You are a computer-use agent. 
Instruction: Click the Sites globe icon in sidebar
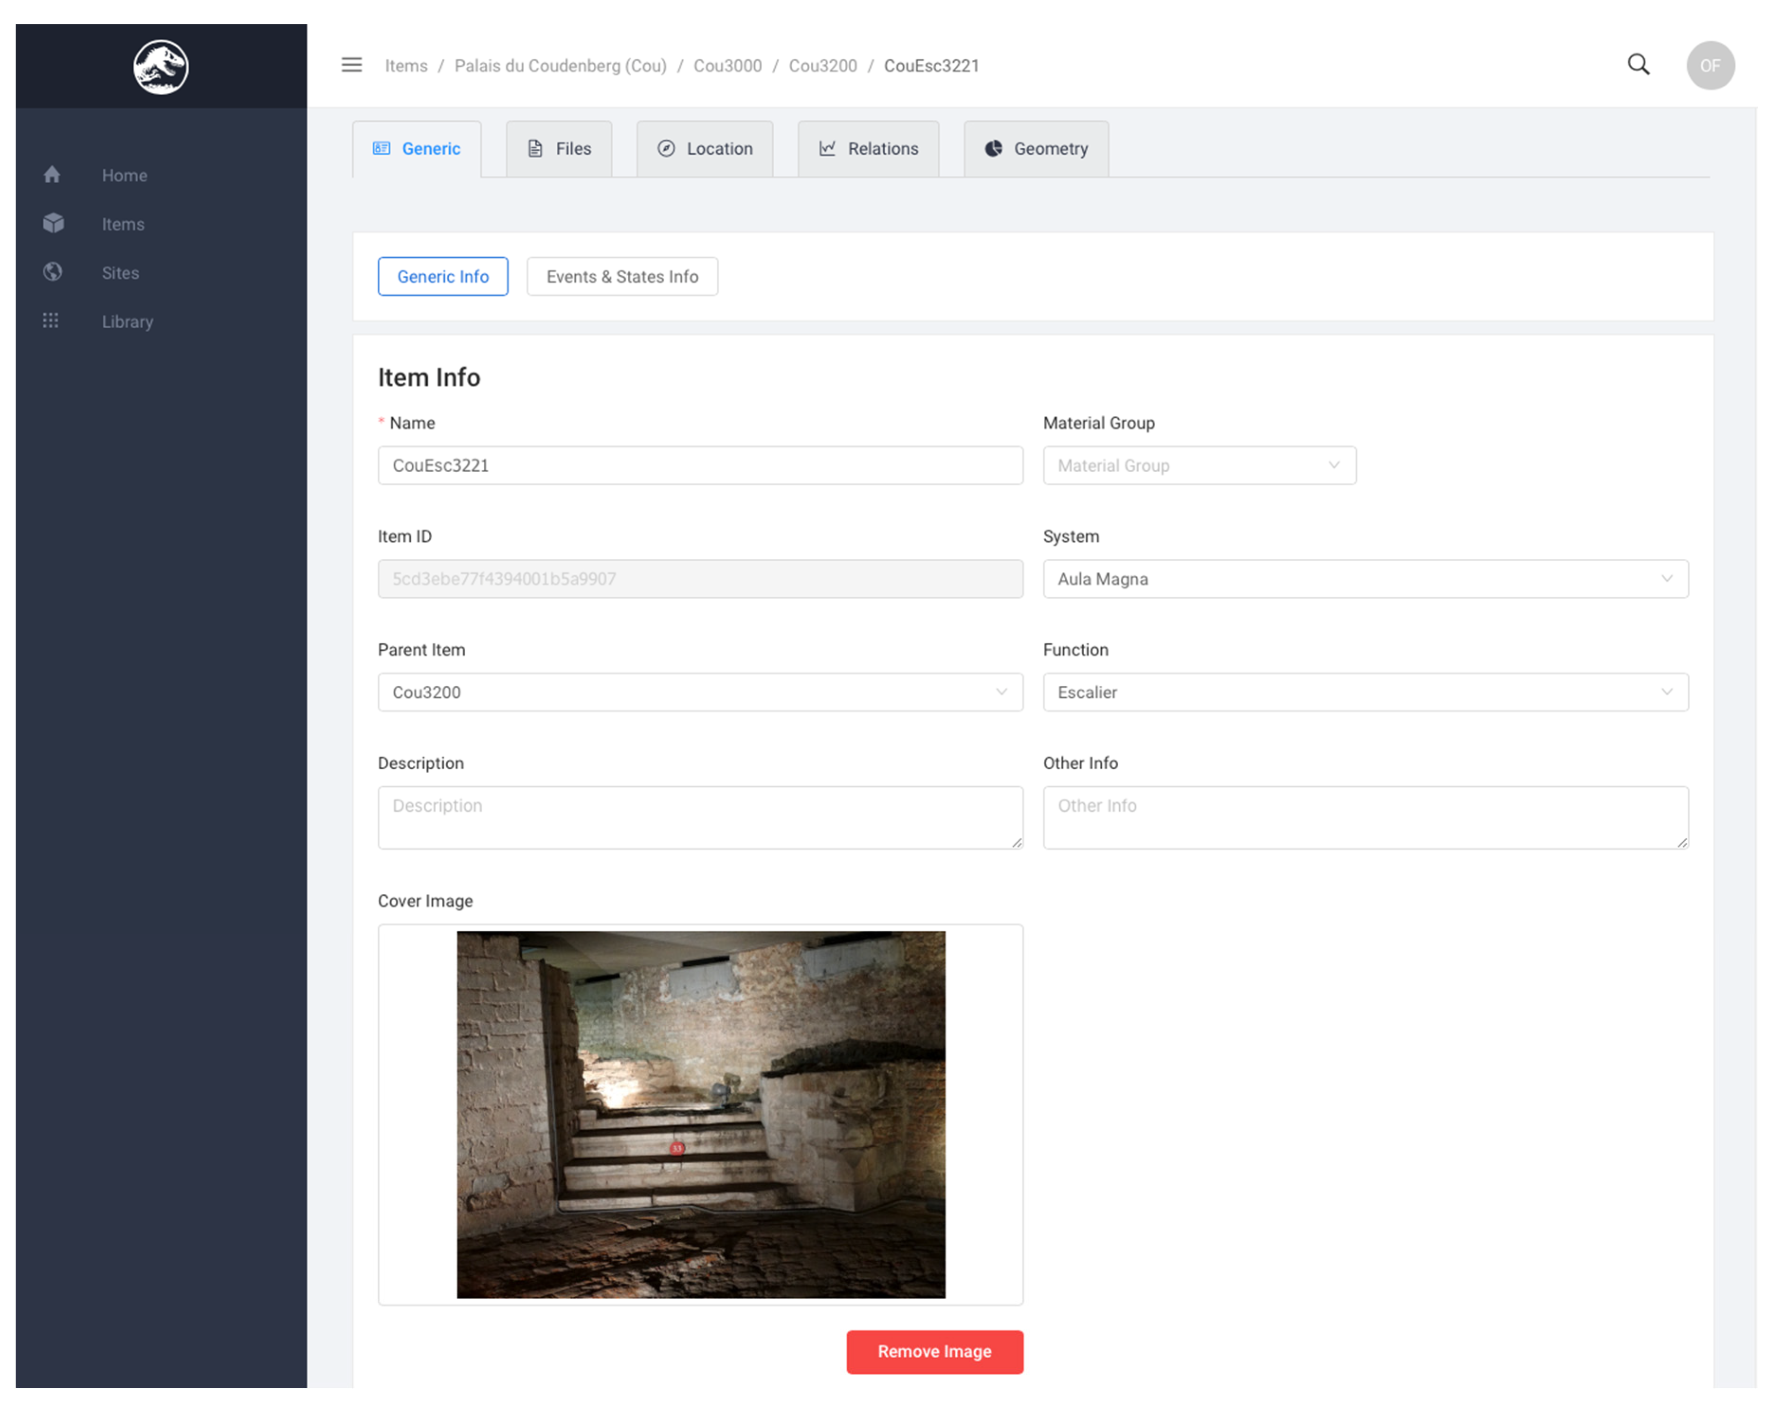(x=53, y=272)
